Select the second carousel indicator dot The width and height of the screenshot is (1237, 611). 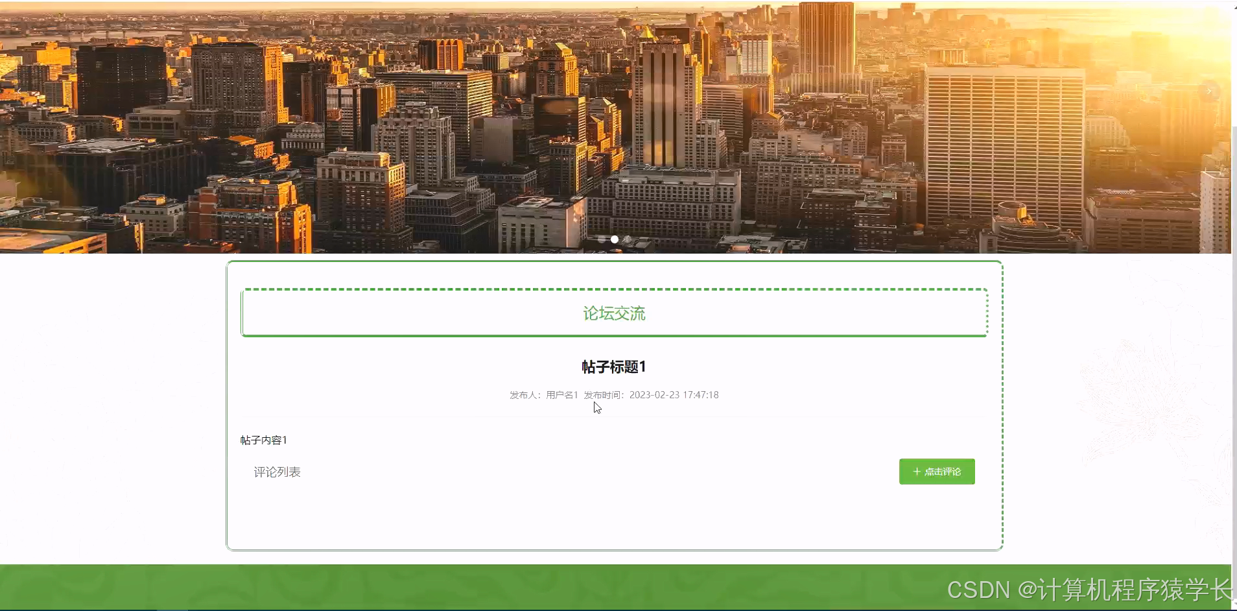pos(626,239)
